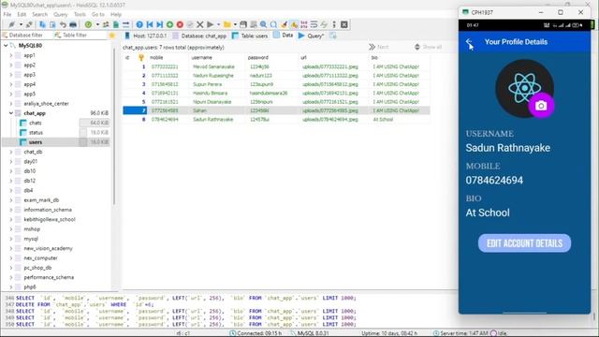This screenshot has height=337, width=599.
Task: Refresh with the green circular icon
Action: point(88,24)
